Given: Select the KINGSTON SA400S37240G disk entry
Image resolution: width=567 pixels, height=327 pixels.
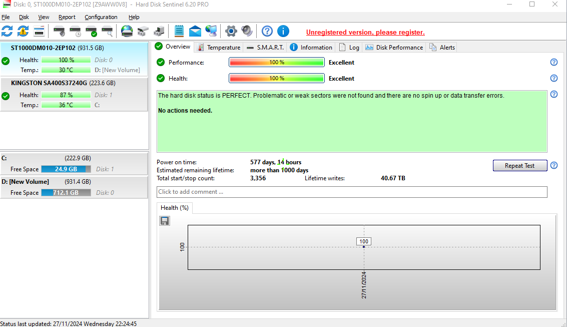Looking at the screenshot, I should tap(74, 94).
